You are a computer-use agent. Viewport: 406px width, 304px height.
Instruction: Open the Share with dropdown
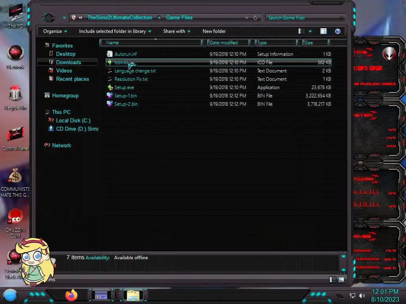tap(177, 31)
